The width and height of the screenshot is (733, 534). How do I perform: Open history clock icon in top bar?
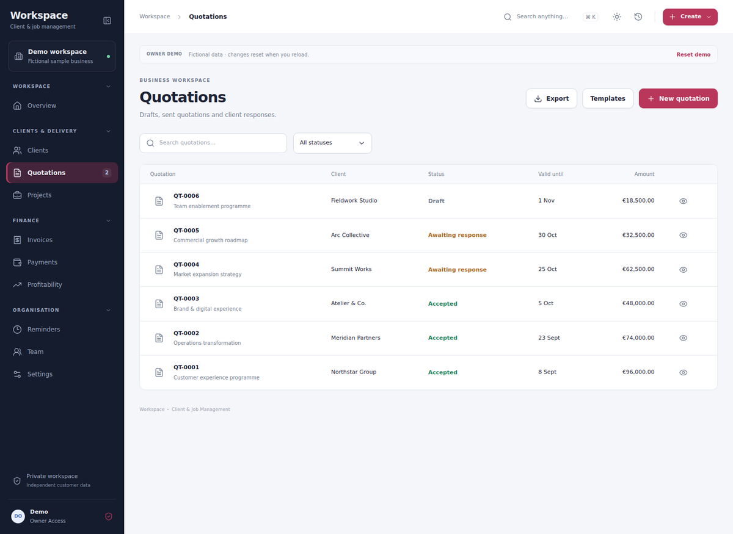pos(638,17)
